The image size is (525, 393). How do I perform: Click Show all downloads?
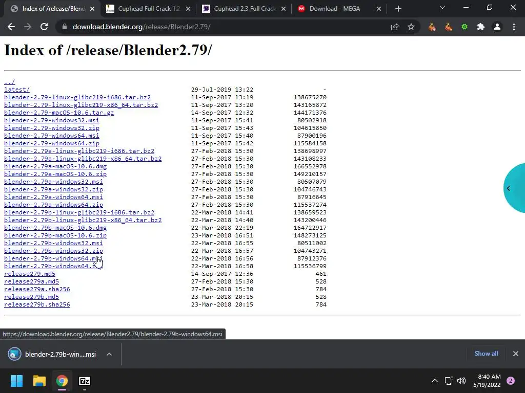tap(486, 354)
